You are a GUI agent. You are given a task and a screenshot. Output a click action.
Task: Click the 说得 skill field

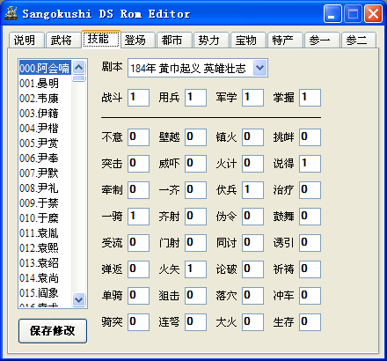(310, 164)
